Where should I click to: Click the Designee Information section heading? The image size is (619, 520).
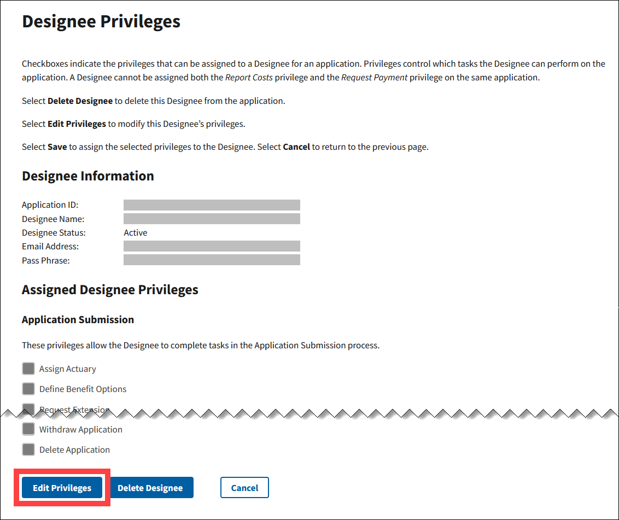coord(88,176)
